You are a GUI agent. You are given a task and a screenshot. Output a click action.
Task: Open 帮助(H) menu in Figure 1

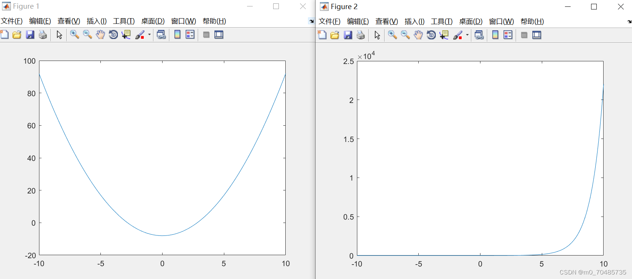click(x=214, y=21)
